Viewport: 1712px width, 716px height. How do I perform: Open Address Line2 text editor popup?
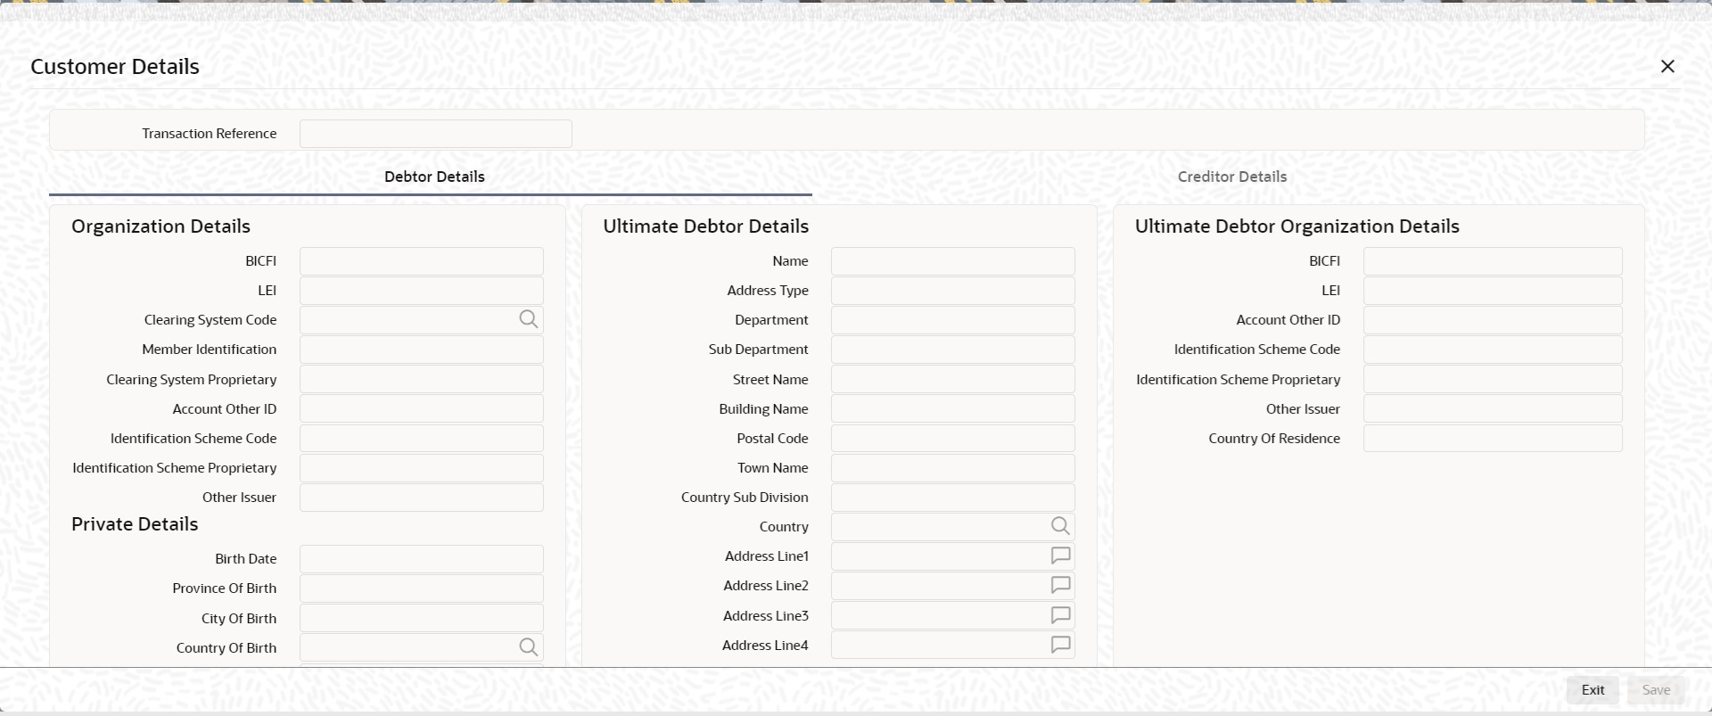click(x=1060, y=585)
